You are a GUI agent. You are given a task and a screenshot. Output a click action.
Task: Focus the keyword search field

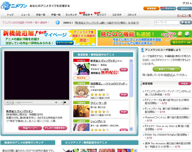[x=167, y=23]
